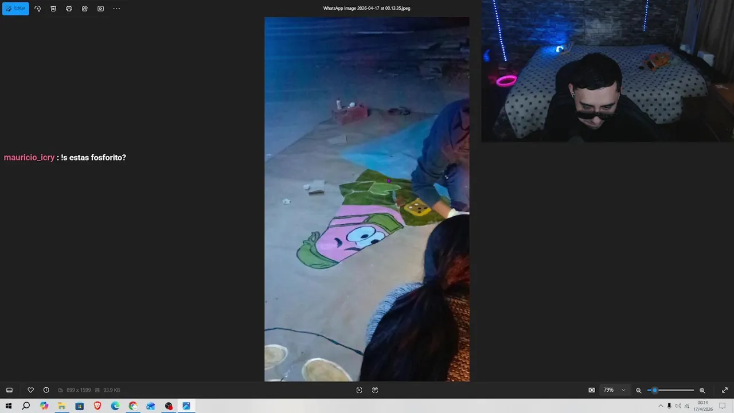734x413 pixels.
Task: Delete the image with the trash icon
Action: tap(53, 9)
